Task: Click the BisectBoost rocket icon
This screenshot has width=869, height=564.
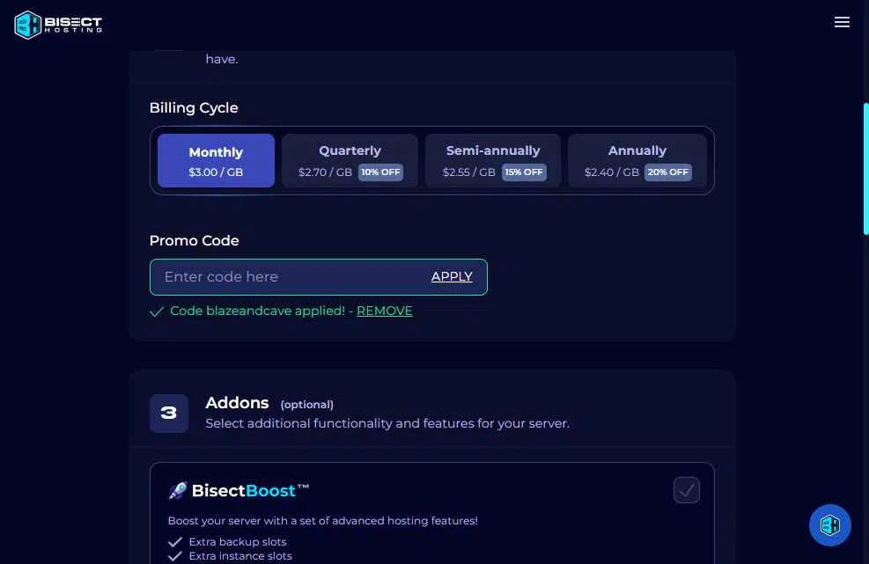Action: tap(177, 490)
